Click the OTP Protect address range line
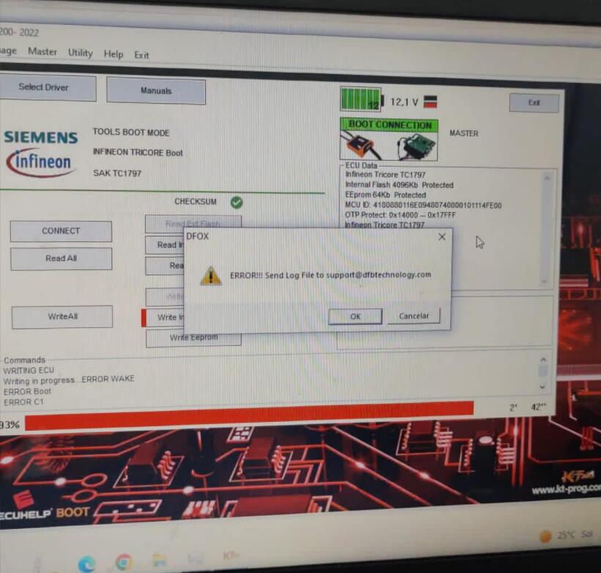 click(400, 215)
